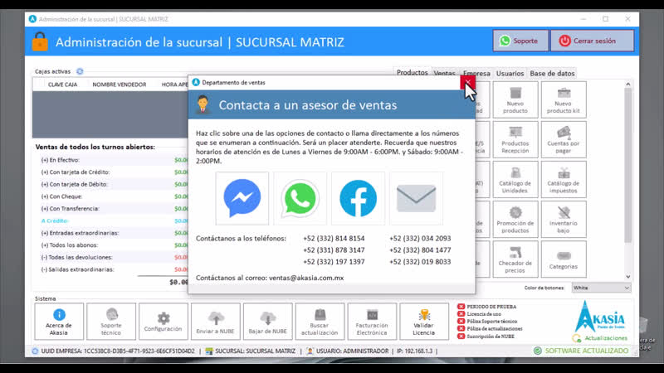664x373 pixels.
Task: Click the A Crédito row label
Action: click(55, 220)
